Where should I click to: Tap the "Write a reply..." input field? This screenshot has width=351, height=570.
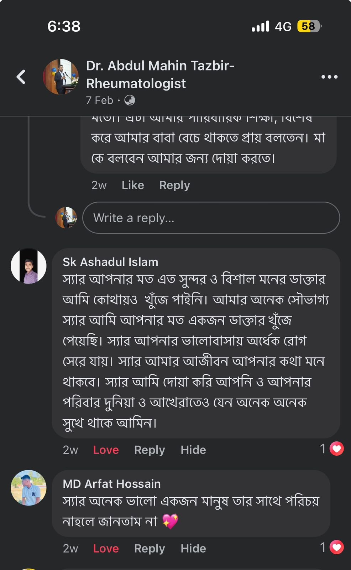coord(211,218)
